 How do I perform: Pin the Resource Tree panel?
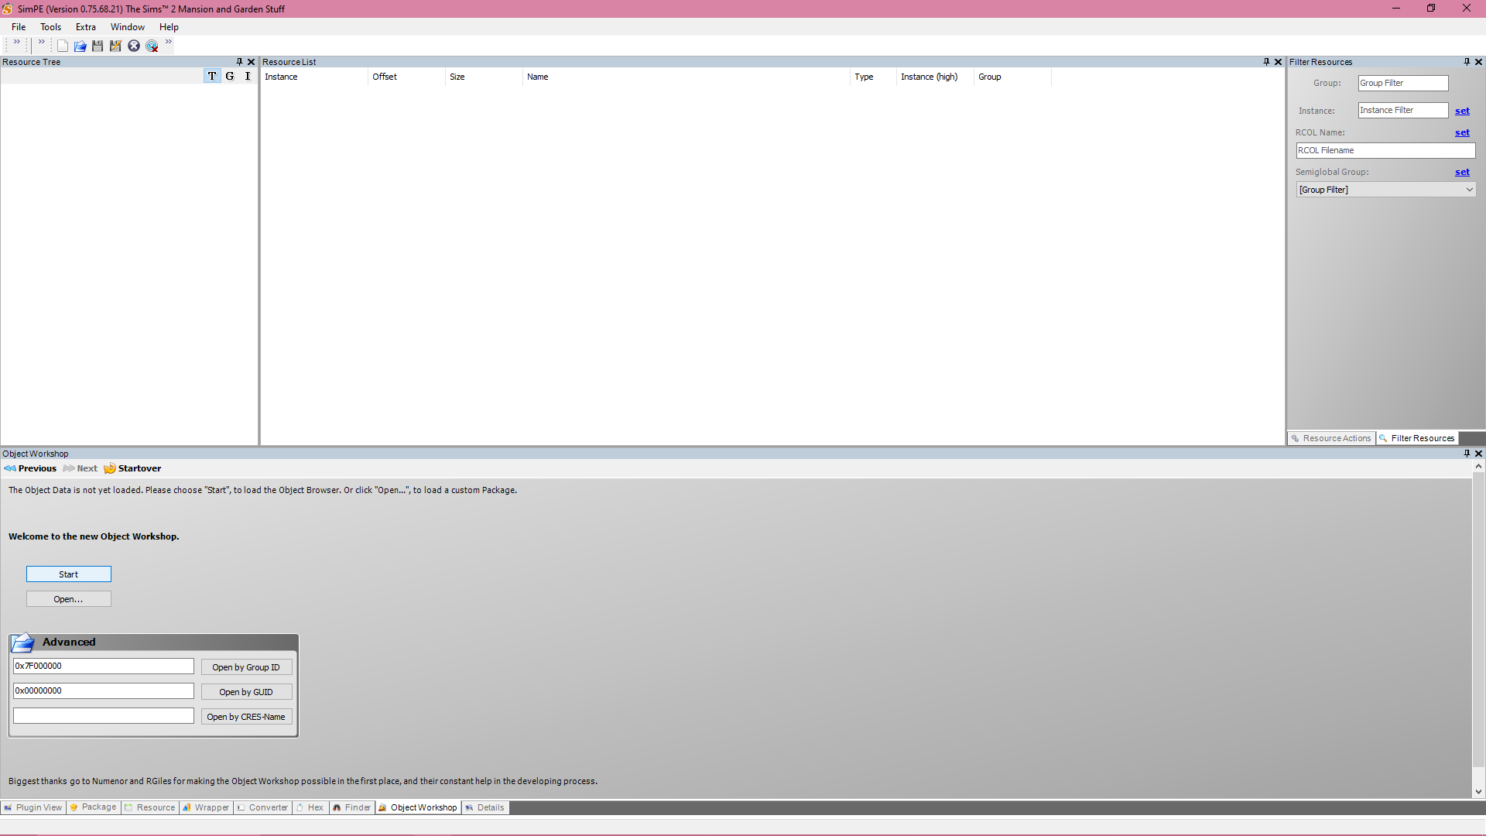tap(239, 62)
